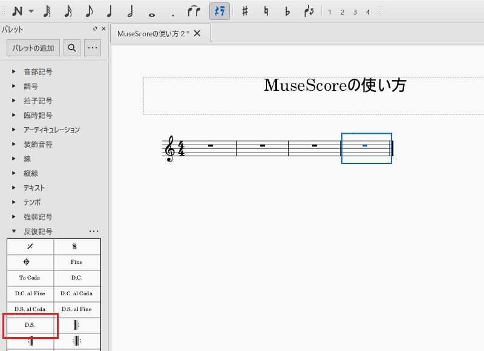Select D.C. al Fine marking
Viewport: 484px width, 351px height.
(x=30, y=294)
